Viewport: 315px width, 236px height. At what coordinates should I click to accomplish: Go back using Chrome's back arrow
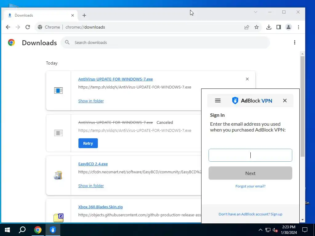8,27
